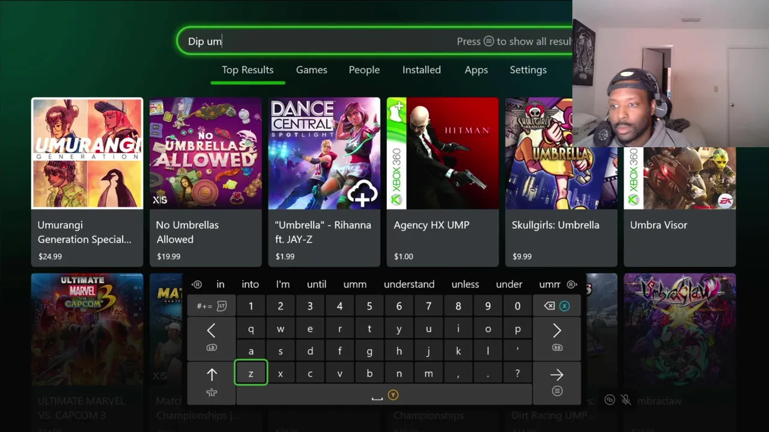Screen dimensions: 769x432
Task: Open the Umbraclaw game tile
Action: (x=679, y=348)
